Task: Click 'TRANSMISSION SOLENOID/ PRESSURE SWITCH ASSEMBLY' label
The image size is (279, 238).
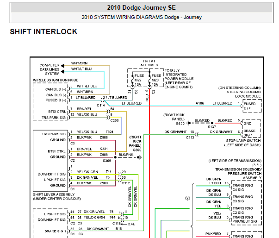Action: (238, 174)
